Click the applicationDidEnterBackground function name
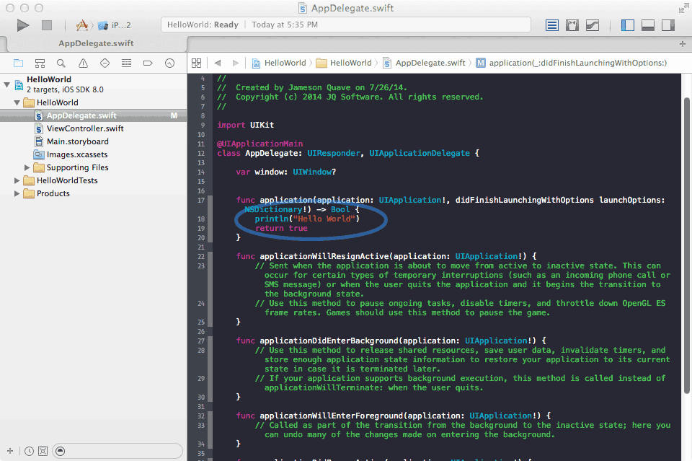 [x=329, y=341]
